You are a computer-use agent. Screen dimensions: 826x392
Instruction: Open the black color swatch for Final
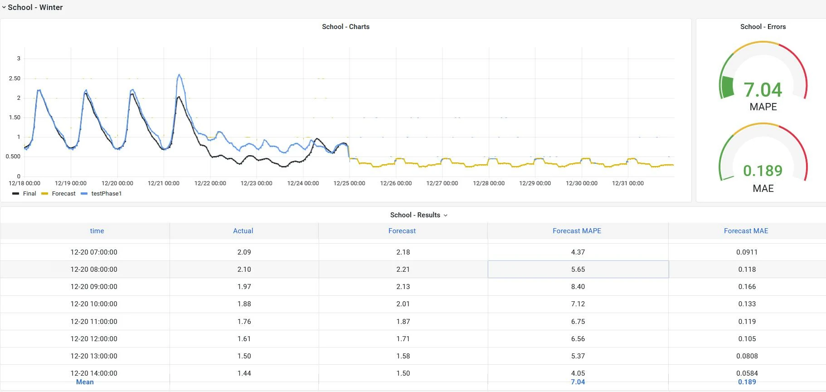click(16, 194)
